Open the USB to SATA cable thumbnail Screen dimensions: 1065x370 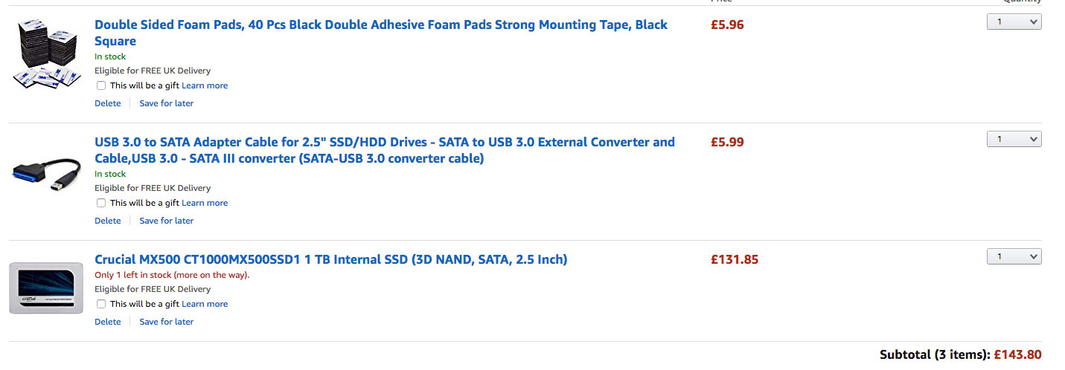click(x=46, y=175)
